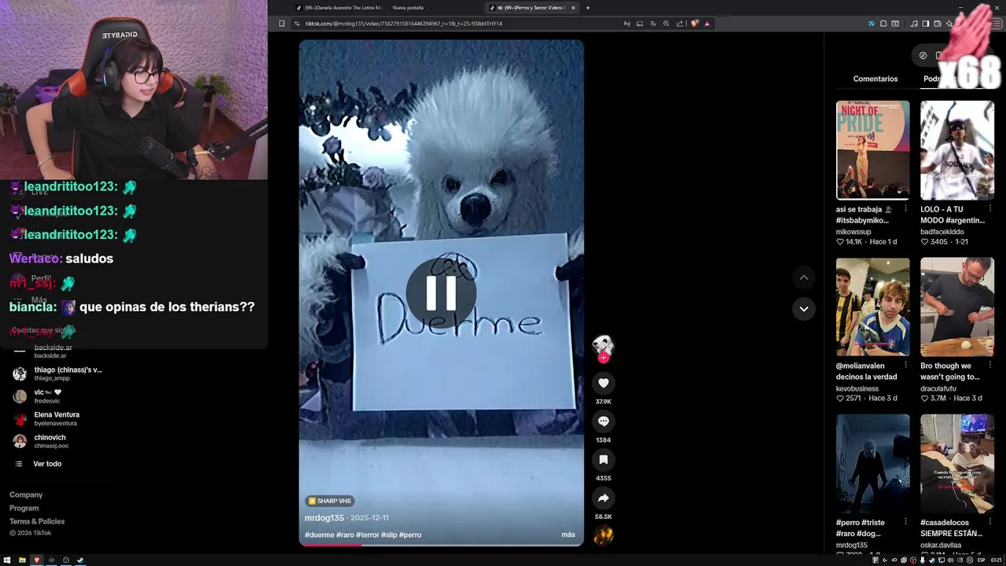Open a new browser tab with plus
Viewport: 1006px width, 566px height.
point(588,8)
